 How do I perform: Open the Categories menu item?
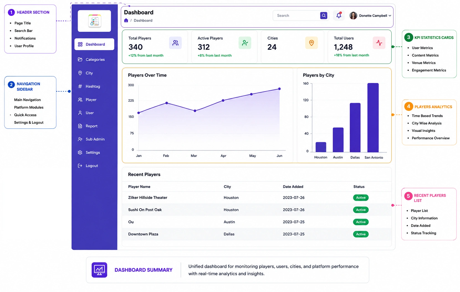[94, 59]
